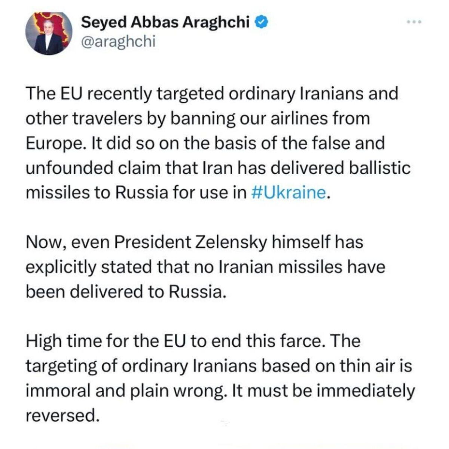Open the @araghchi handle link
This screenshot has width=449, height=449.
click(118, 42)
